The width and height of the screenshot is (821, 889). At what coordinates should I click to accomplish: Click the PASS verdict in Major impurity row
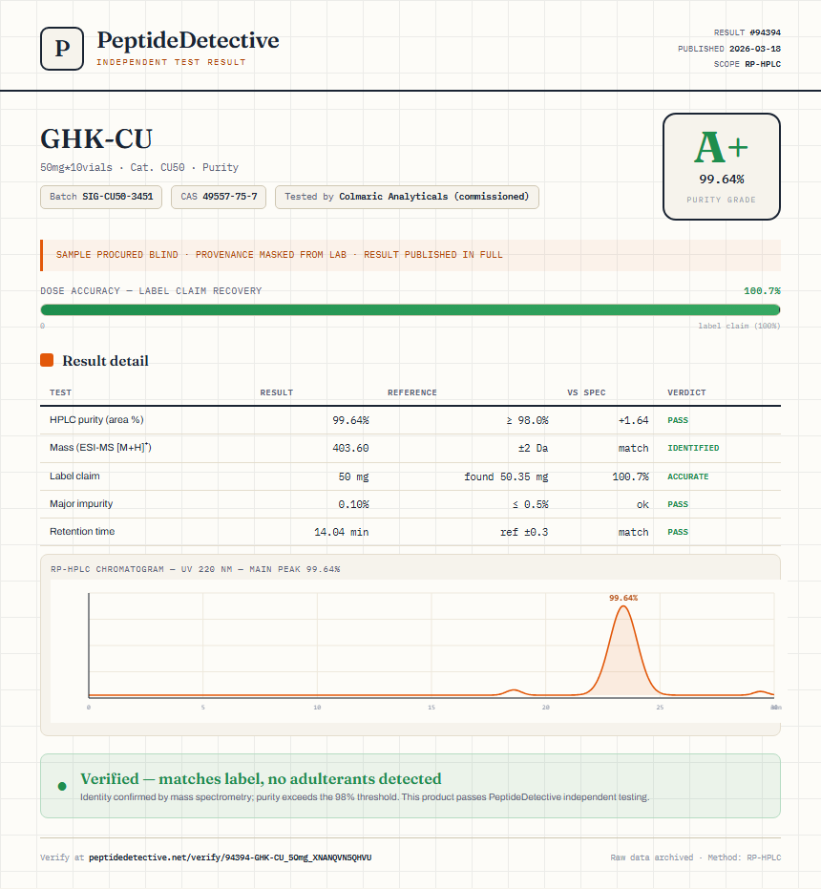[678, 504]
